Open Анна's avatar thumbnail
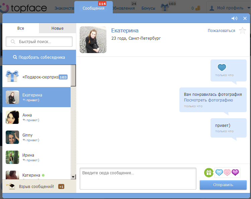This screenshot has width=251, height=199. [x=12, y=117]
